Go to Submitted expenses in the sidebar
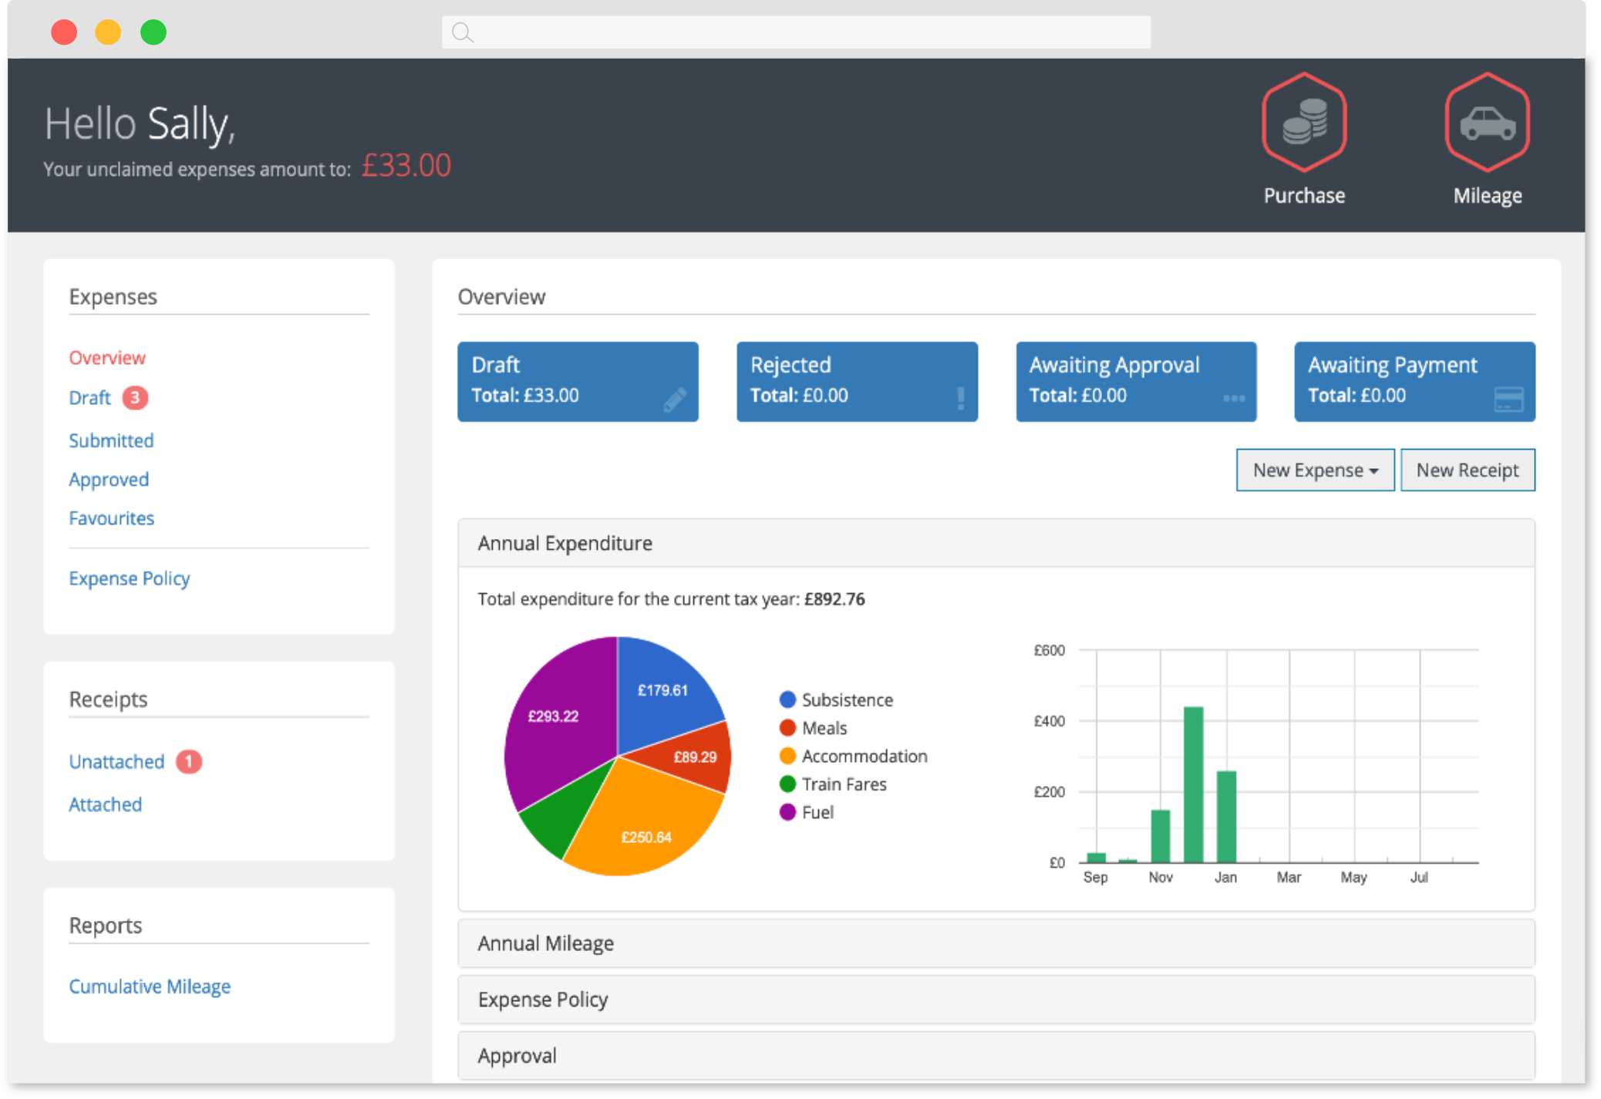 111,440
